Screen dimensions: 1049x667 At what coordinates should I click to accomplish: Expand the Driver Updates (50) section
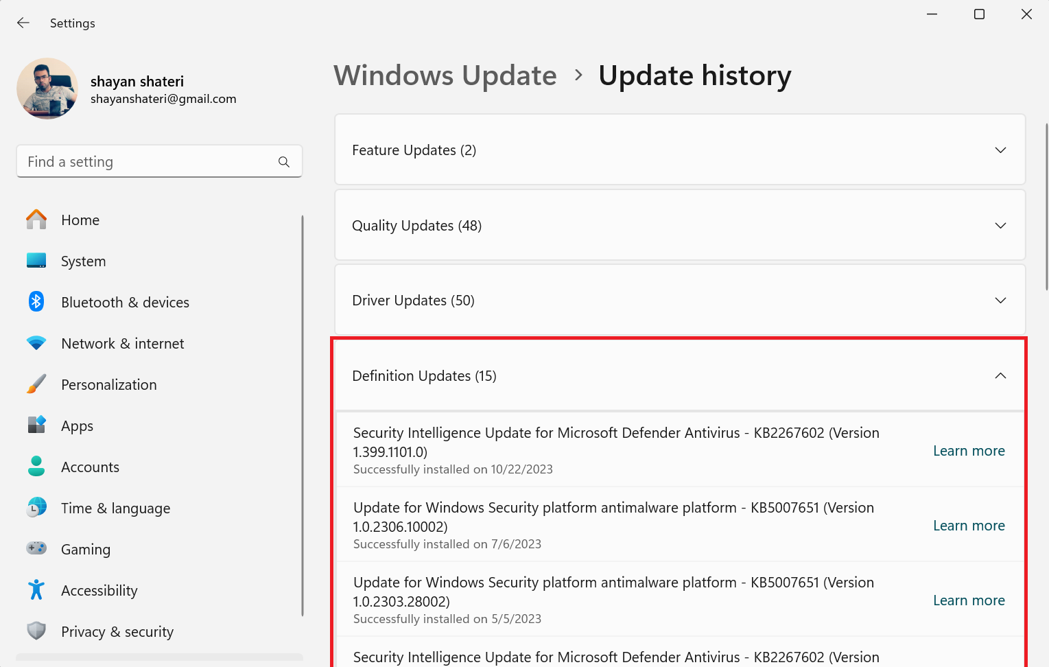[680, 300]
